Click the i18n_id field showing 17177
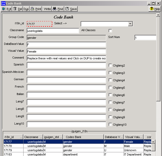Image resolution: width=162 pixels, height=156 pixels. [39, 24]
